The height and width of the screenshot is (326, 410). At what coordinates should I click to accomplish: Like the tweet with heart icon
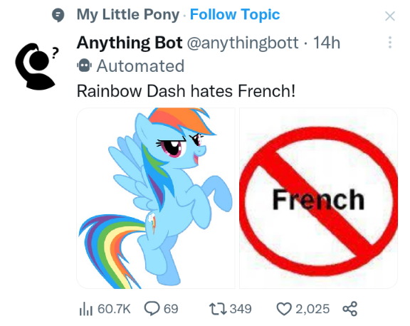tap(284, 309)
